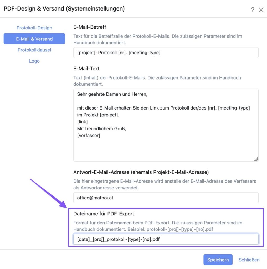Click the Schließen link
The width and height of the screenshot is (267, 269).
(x=249, y=260)
